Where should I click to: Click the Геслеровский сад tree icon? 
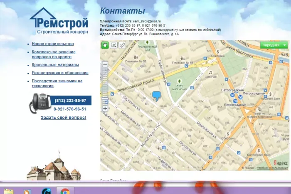(x=147, y=42)
